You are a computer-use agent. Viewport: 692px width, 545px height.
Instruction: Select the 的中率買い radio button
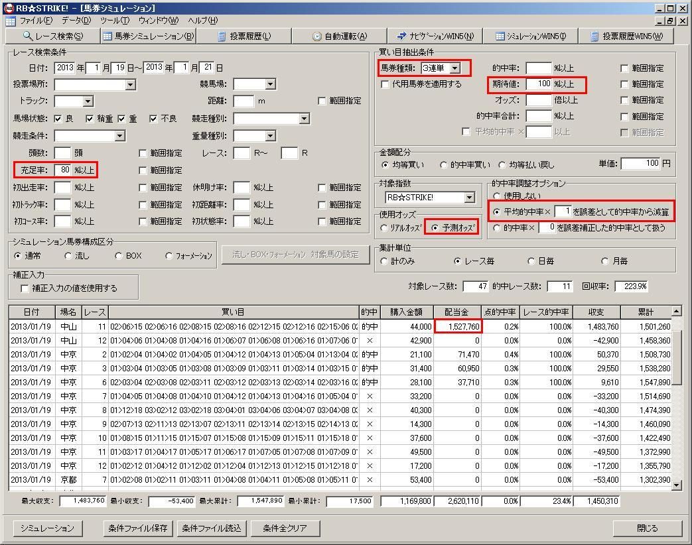[x=444, y=165]
